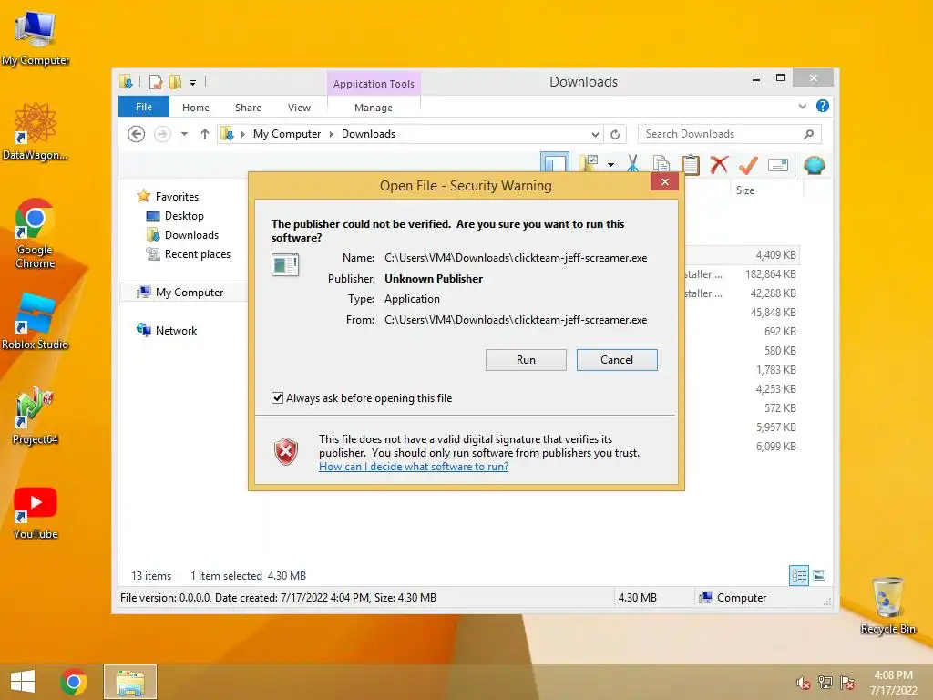This screenshot has width=933, height=700.
Task: Open the DataWagon desktop shortcut
Action: tap(36, 131)
